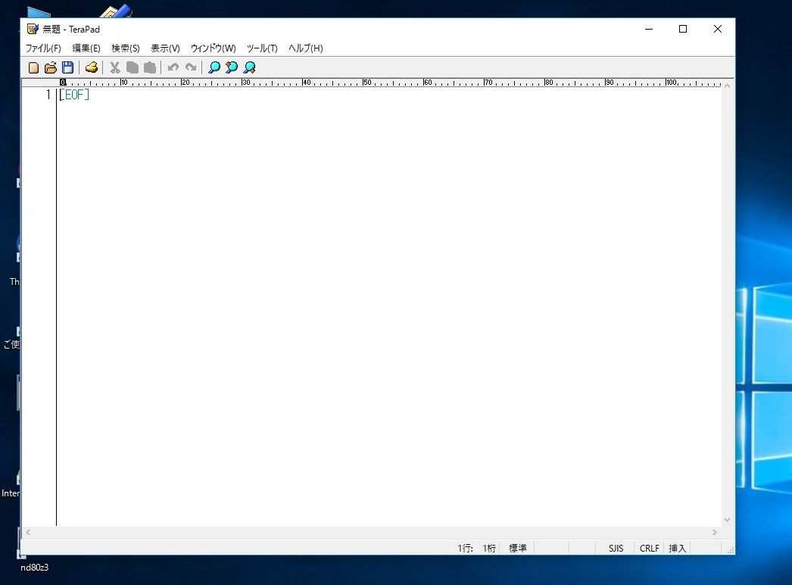Undo the last action in the toolbar
Image resolution: width=792 pixels, height=585 pixels.
pos(173,67)
